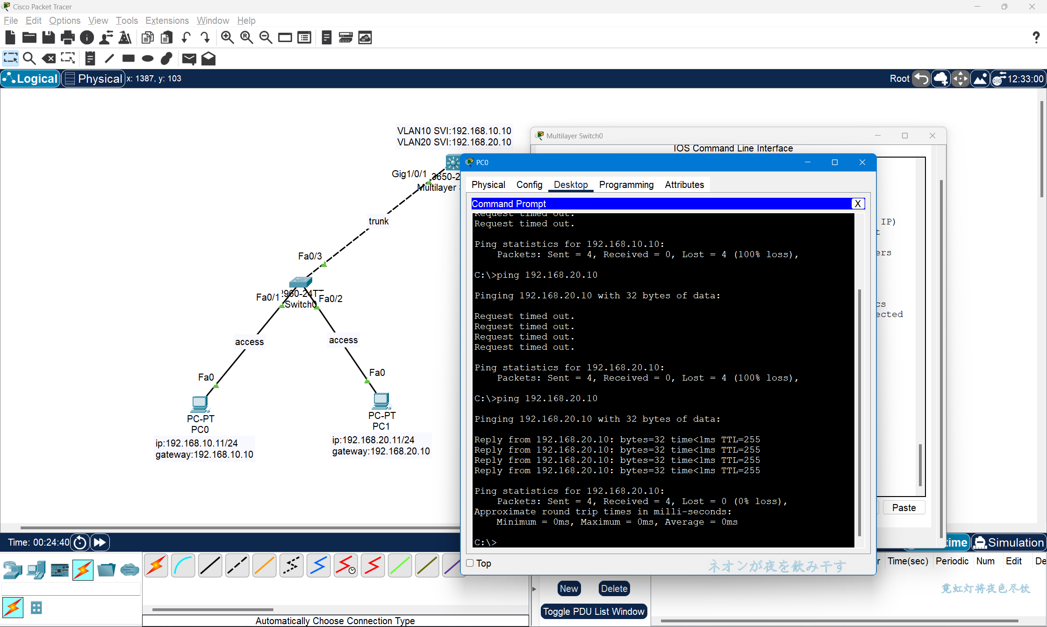
Task: Open the Options menu
Action: point(65,21)
